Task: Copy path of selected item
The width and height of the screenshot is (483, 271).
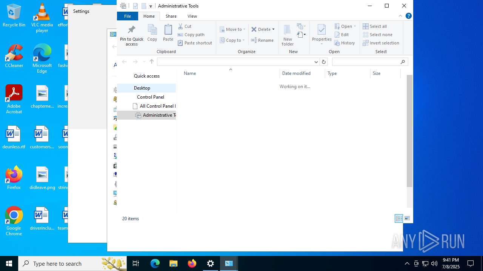Action: (191, 35)
